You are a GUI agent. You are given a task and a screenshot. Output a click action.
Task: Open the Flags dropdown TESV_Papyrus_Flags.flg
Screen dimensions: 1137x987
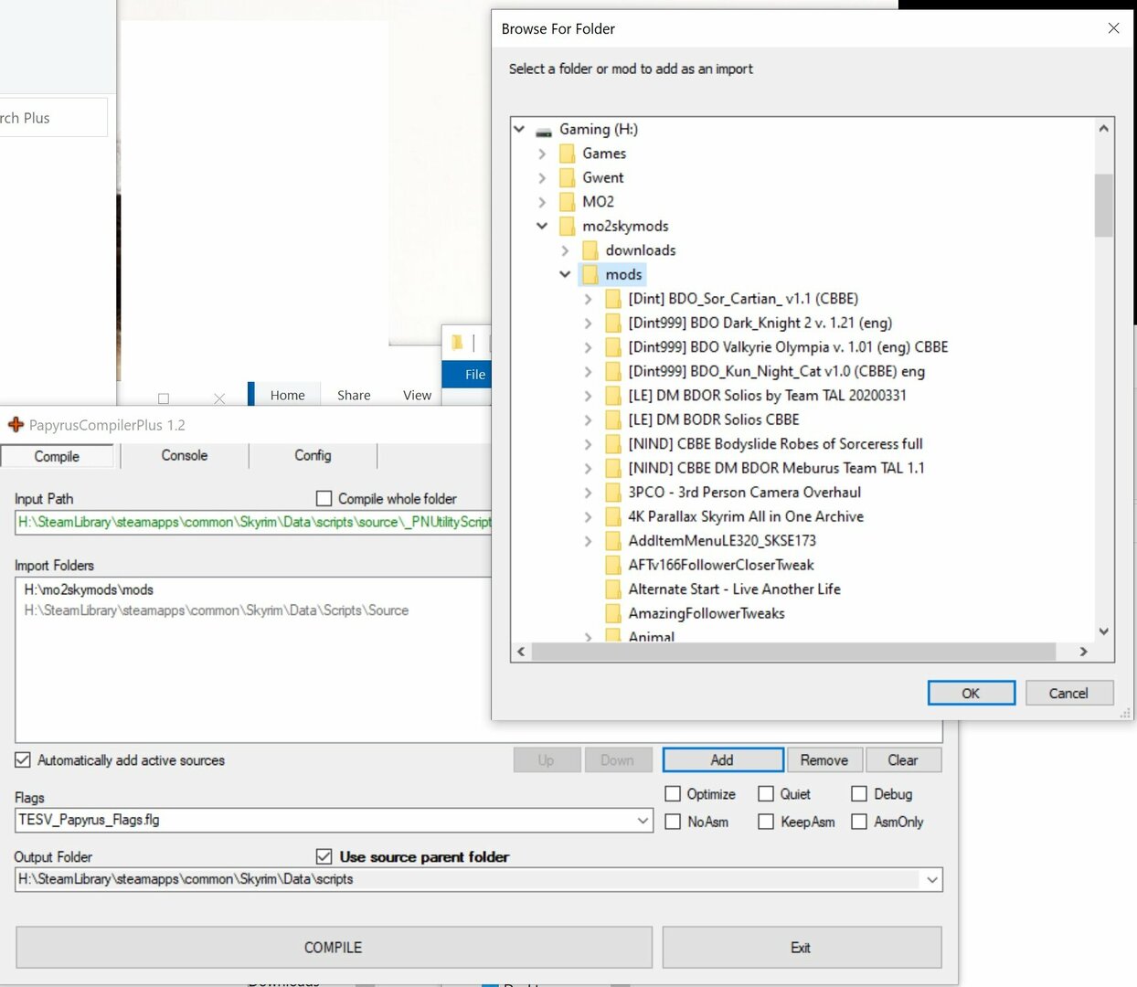pyautogui.click(x=643, y=820)
